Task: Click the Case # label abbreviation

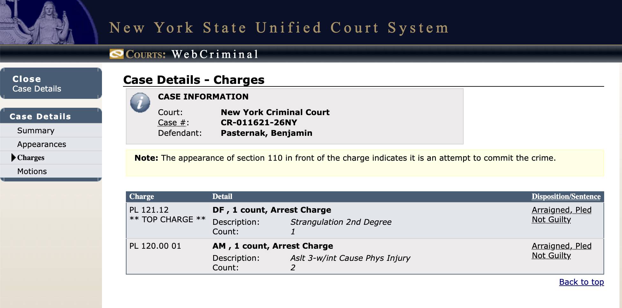Action: (x=172, y=122)
